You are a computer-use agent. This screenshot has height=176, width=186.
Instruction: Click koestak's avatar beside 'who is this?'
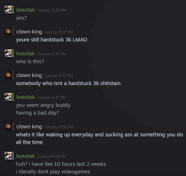coord(8,53)
